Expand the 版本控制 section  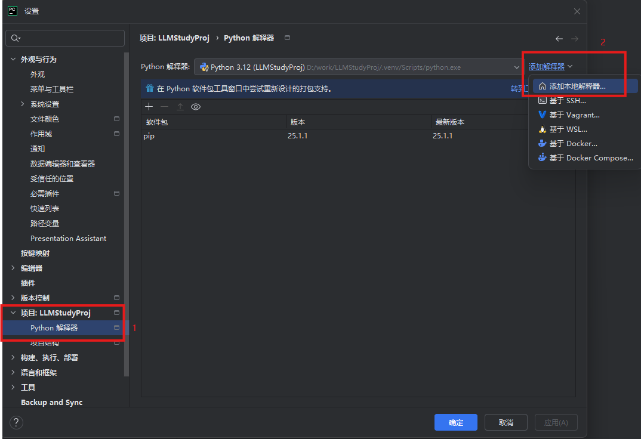13,298
